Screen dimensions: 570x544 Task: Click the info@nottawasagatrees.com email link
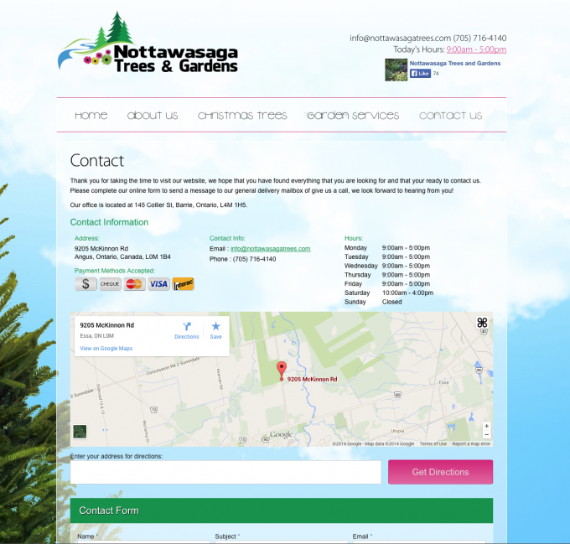point(270,249)
